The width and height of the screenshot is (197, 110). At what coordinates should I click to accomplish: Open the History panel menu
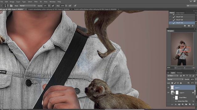click(x=196, y=13)
